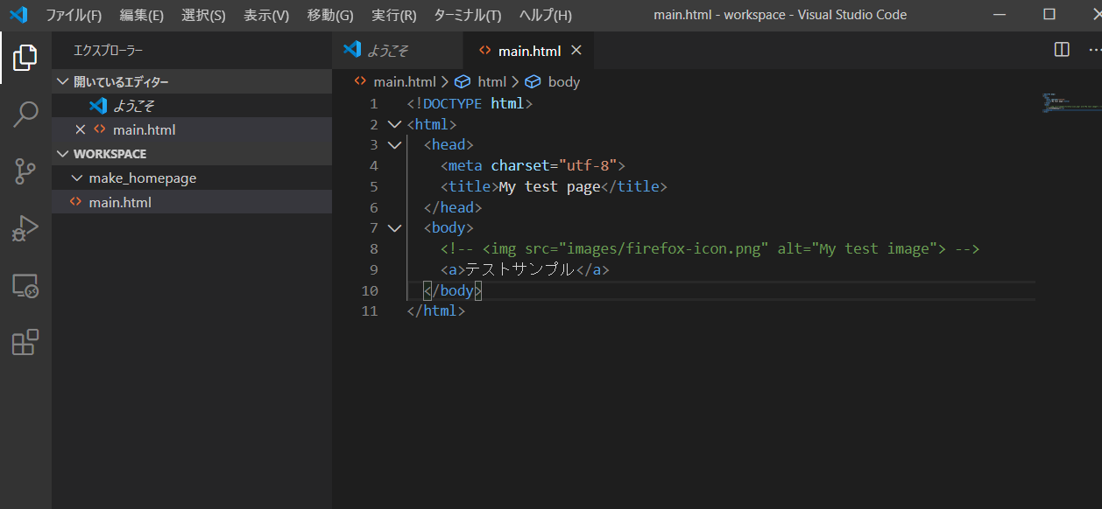Fold the html element at line 2
Screen dimensions: 1102x509
394,124
